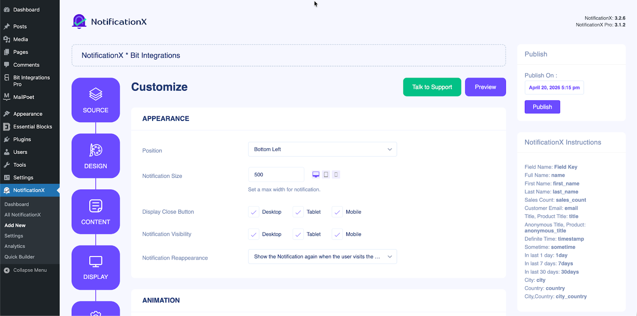Click the 'Definite Time: timestamp' instruction text
Viewport: 637px width, 316px height.
tap(554, 239)
